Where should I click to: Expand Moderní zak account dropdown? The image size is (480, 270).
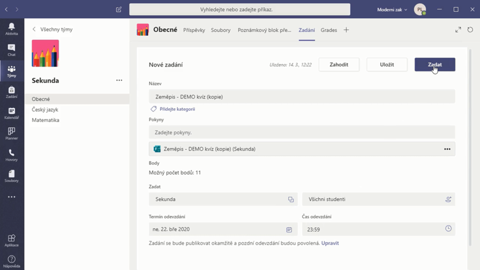coord(392,9)
